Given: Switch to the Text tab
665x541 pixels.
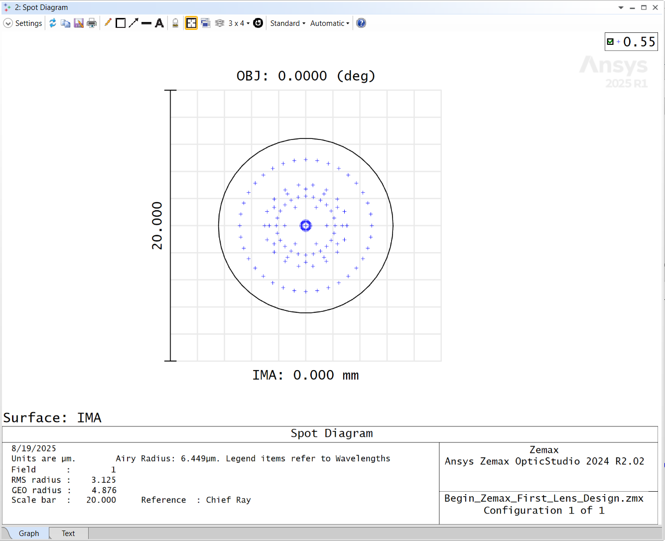Looking at the screenshot, I should point(68,533).
